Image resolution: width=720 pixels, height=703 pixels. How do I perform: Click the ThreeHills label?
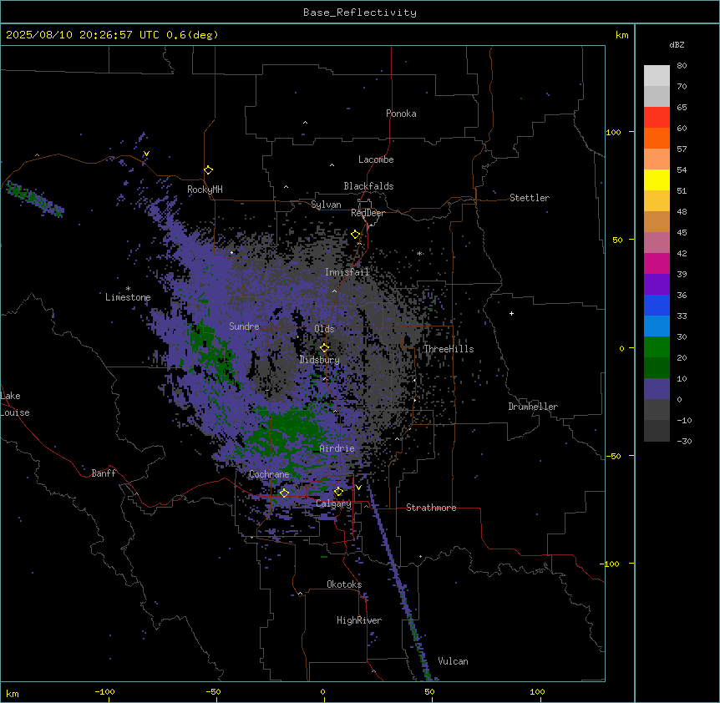449,349
